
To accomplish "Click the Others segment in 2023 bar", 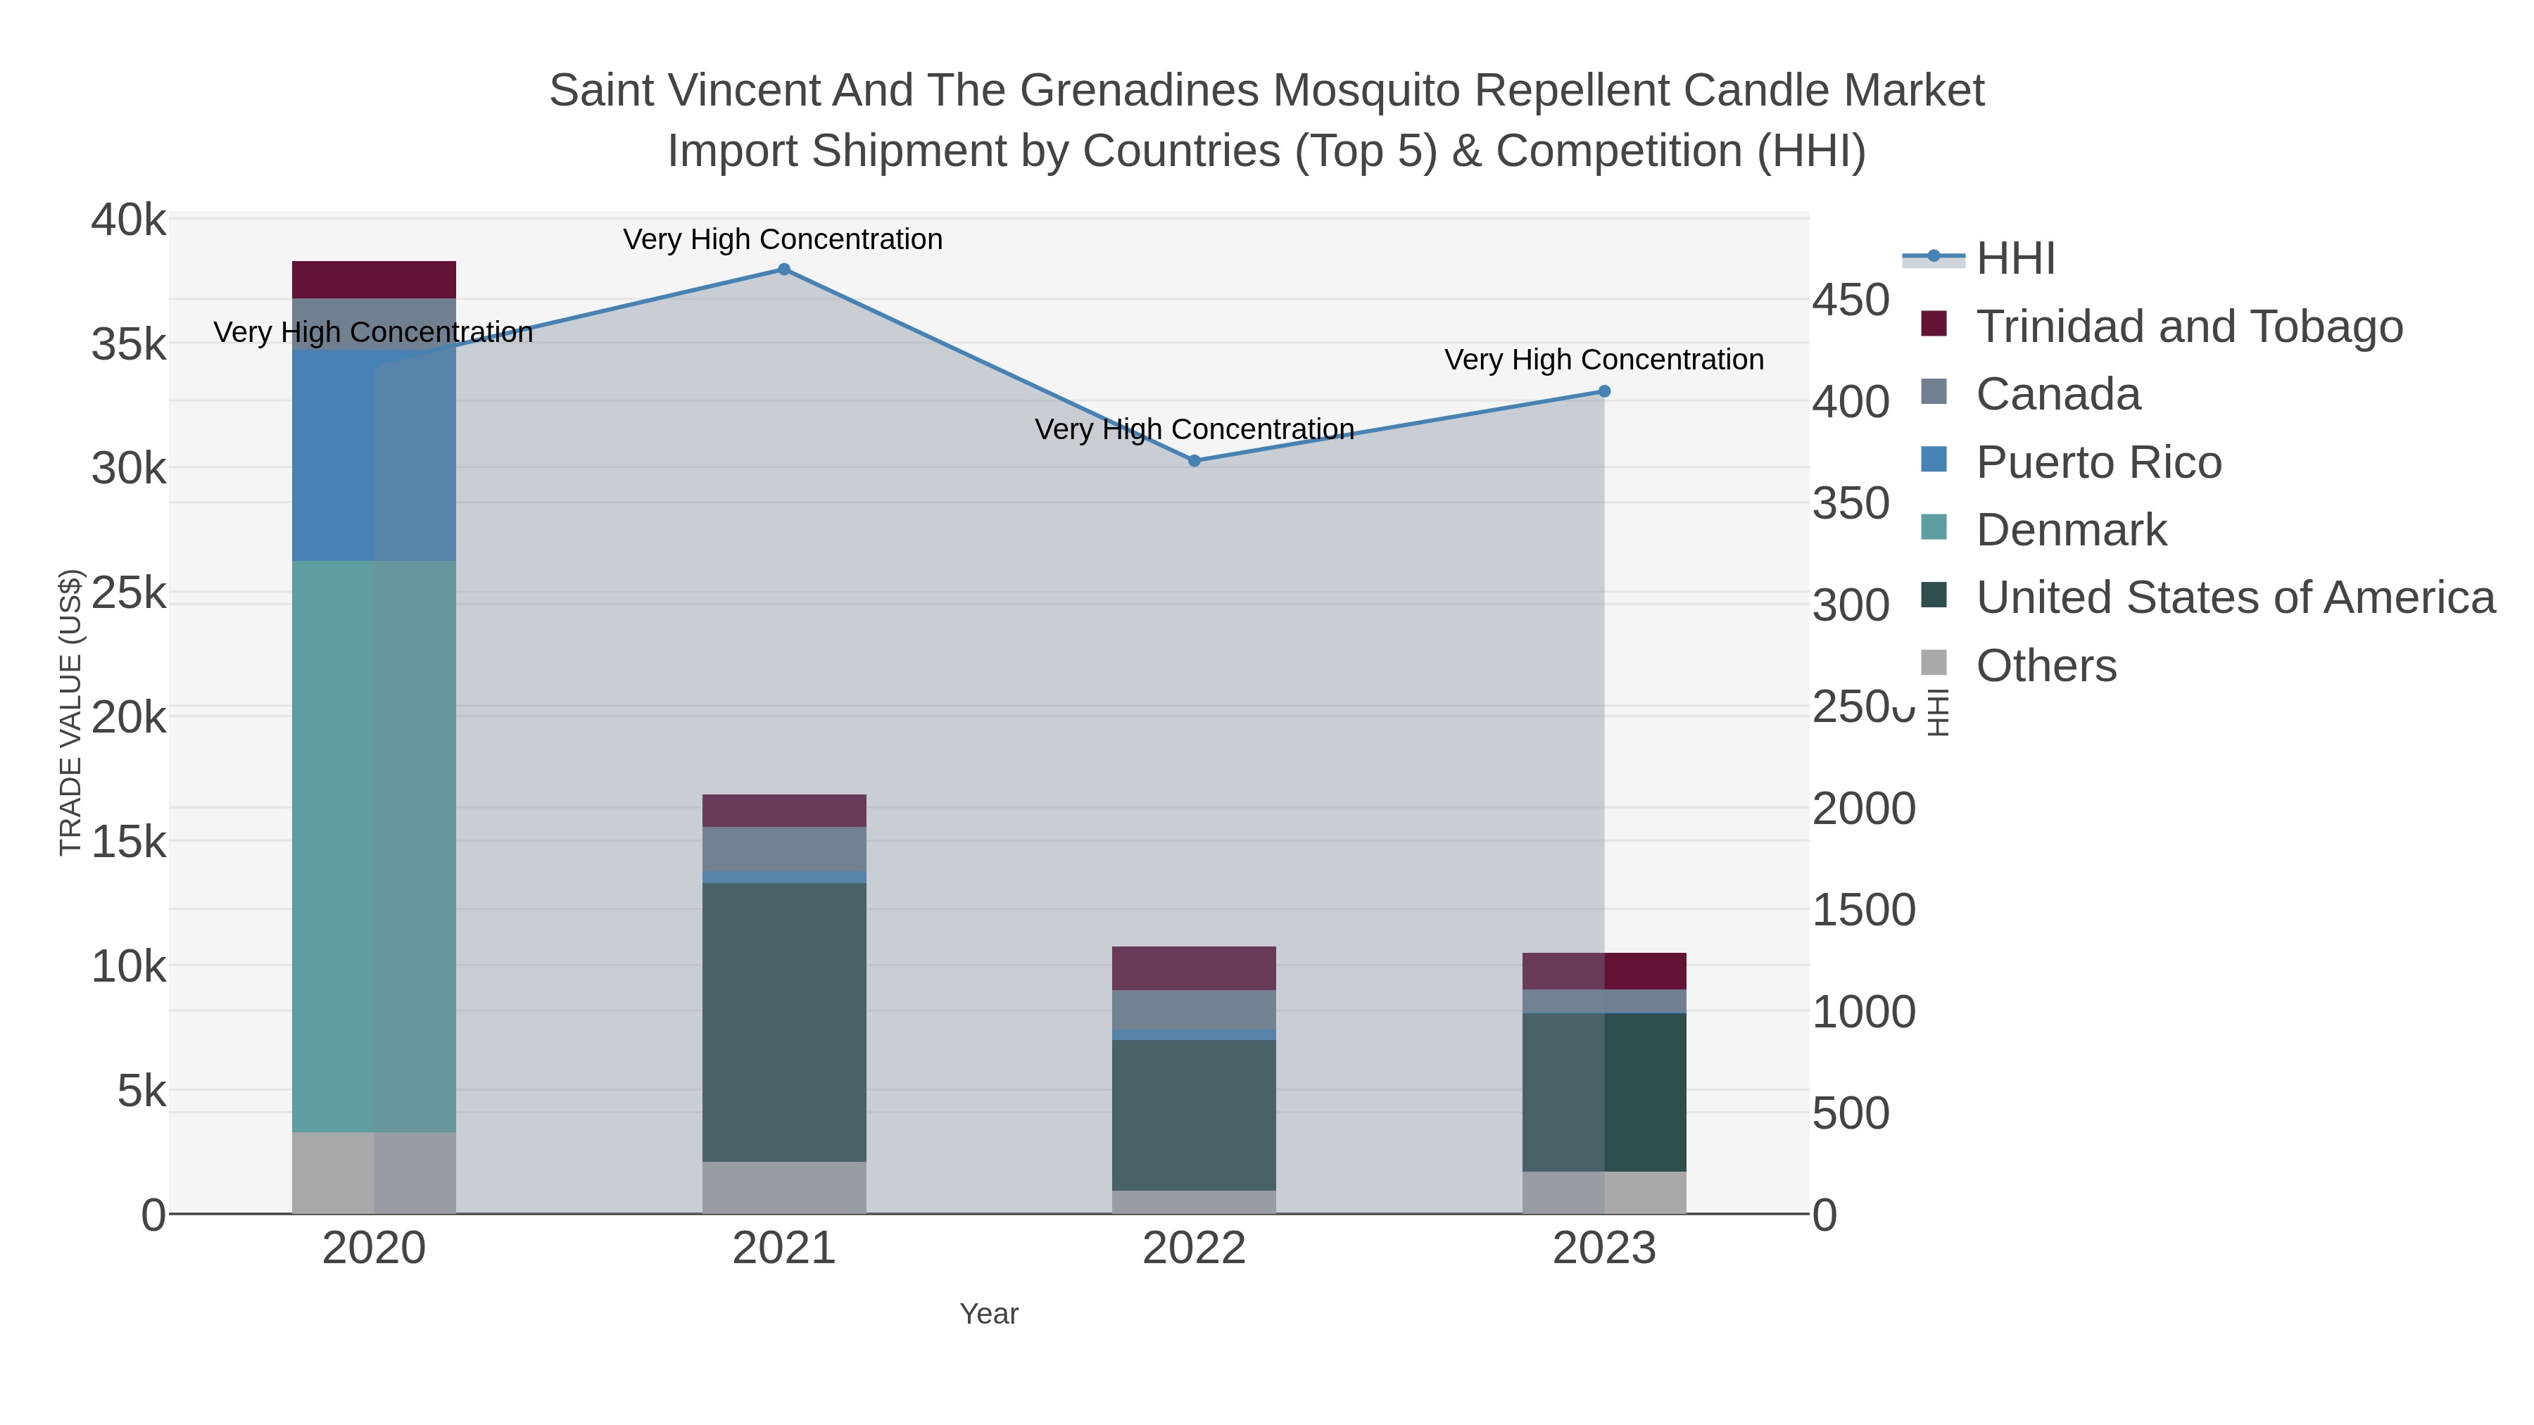I will point(1604,1193).
